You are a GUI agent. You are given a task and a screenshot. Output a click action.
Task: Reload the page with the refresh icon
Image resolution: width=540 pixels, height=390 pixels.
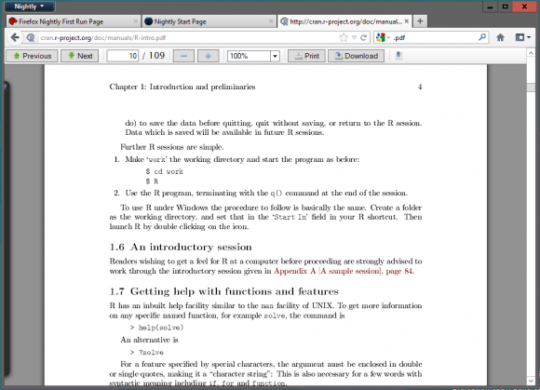click(363, 37)
